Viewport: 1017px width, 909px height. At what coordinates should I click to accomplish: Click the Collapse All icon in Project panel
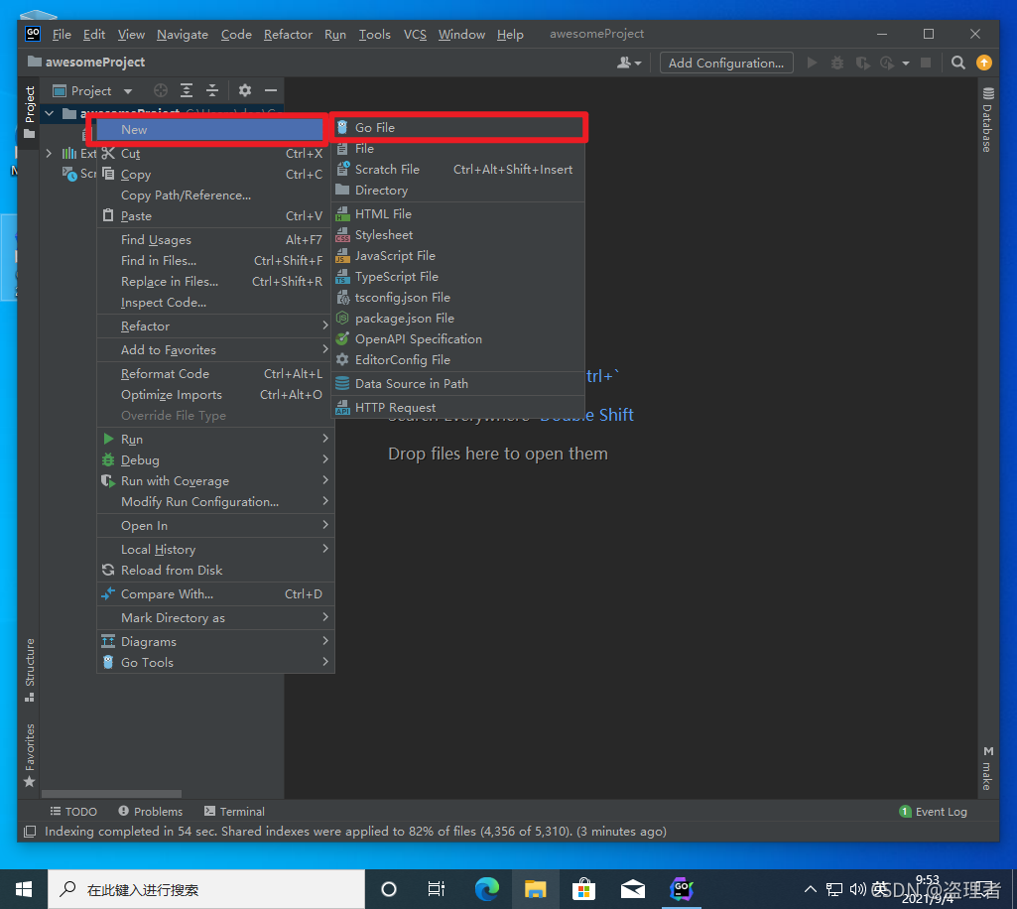pyautogui.click(x=212, y=91)
